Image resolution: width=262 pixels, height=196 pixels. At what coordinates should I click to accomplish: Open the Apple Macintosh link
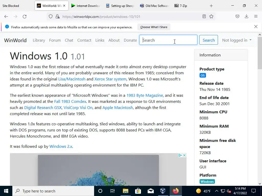point(118,108)
